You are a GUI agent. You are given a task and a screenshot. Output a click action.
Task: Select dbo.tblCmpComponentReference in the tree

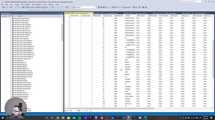pyautogui.click(x=25, y=55)
